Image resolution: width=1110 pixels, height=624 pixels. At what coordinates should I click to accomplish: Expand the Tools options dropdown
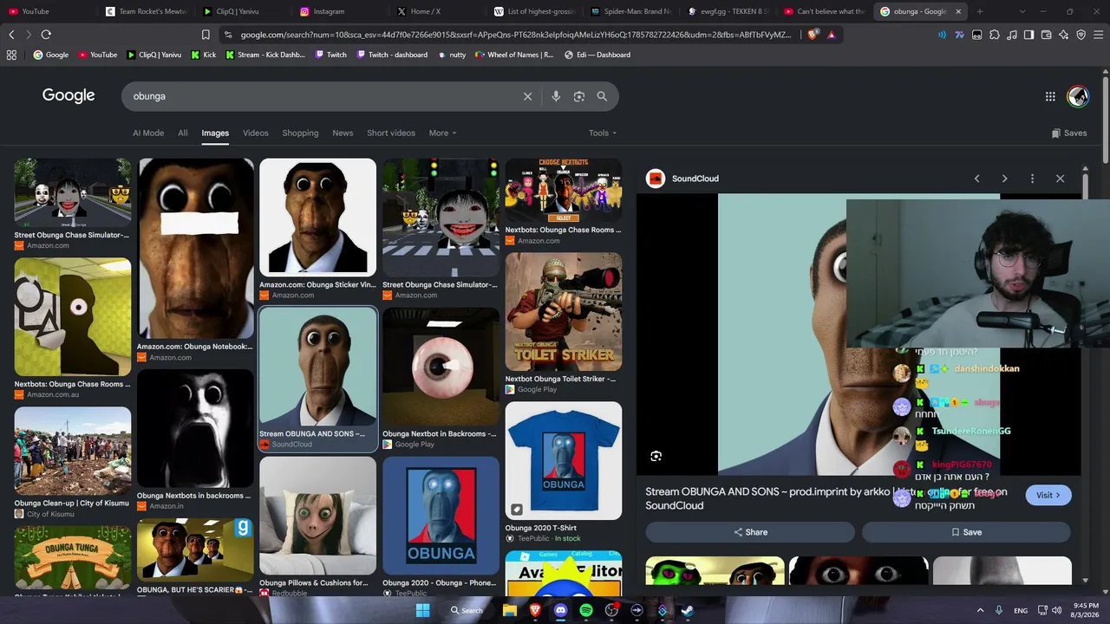coord(603,133)
